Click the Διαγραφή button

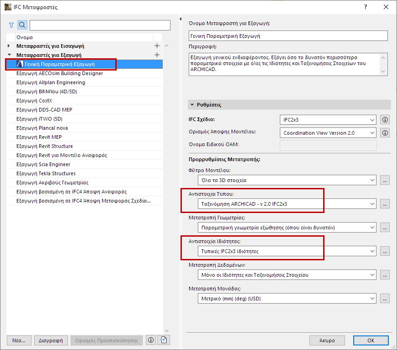tap(51, 340)
